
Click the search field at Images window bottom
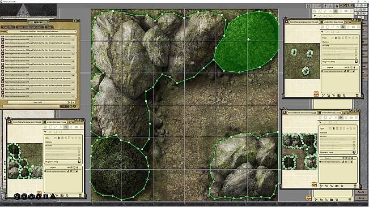click(x=31, y=106)
